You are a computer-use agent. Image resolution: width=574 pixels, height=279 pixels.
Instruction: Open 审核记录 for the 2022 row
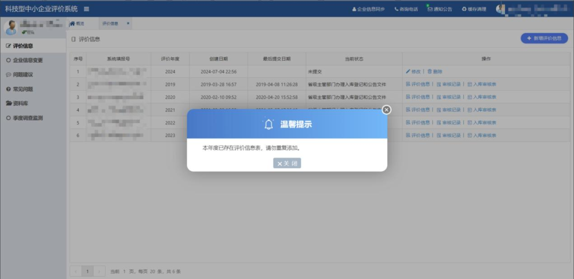449,123
